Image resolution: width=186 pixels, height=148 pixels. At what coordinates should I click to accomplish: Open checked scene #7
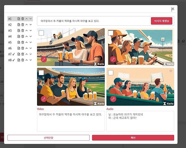12,54
